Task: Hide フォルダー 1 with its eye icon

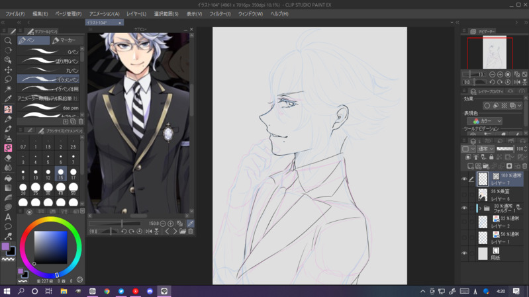Action: [x=464, y=208]
